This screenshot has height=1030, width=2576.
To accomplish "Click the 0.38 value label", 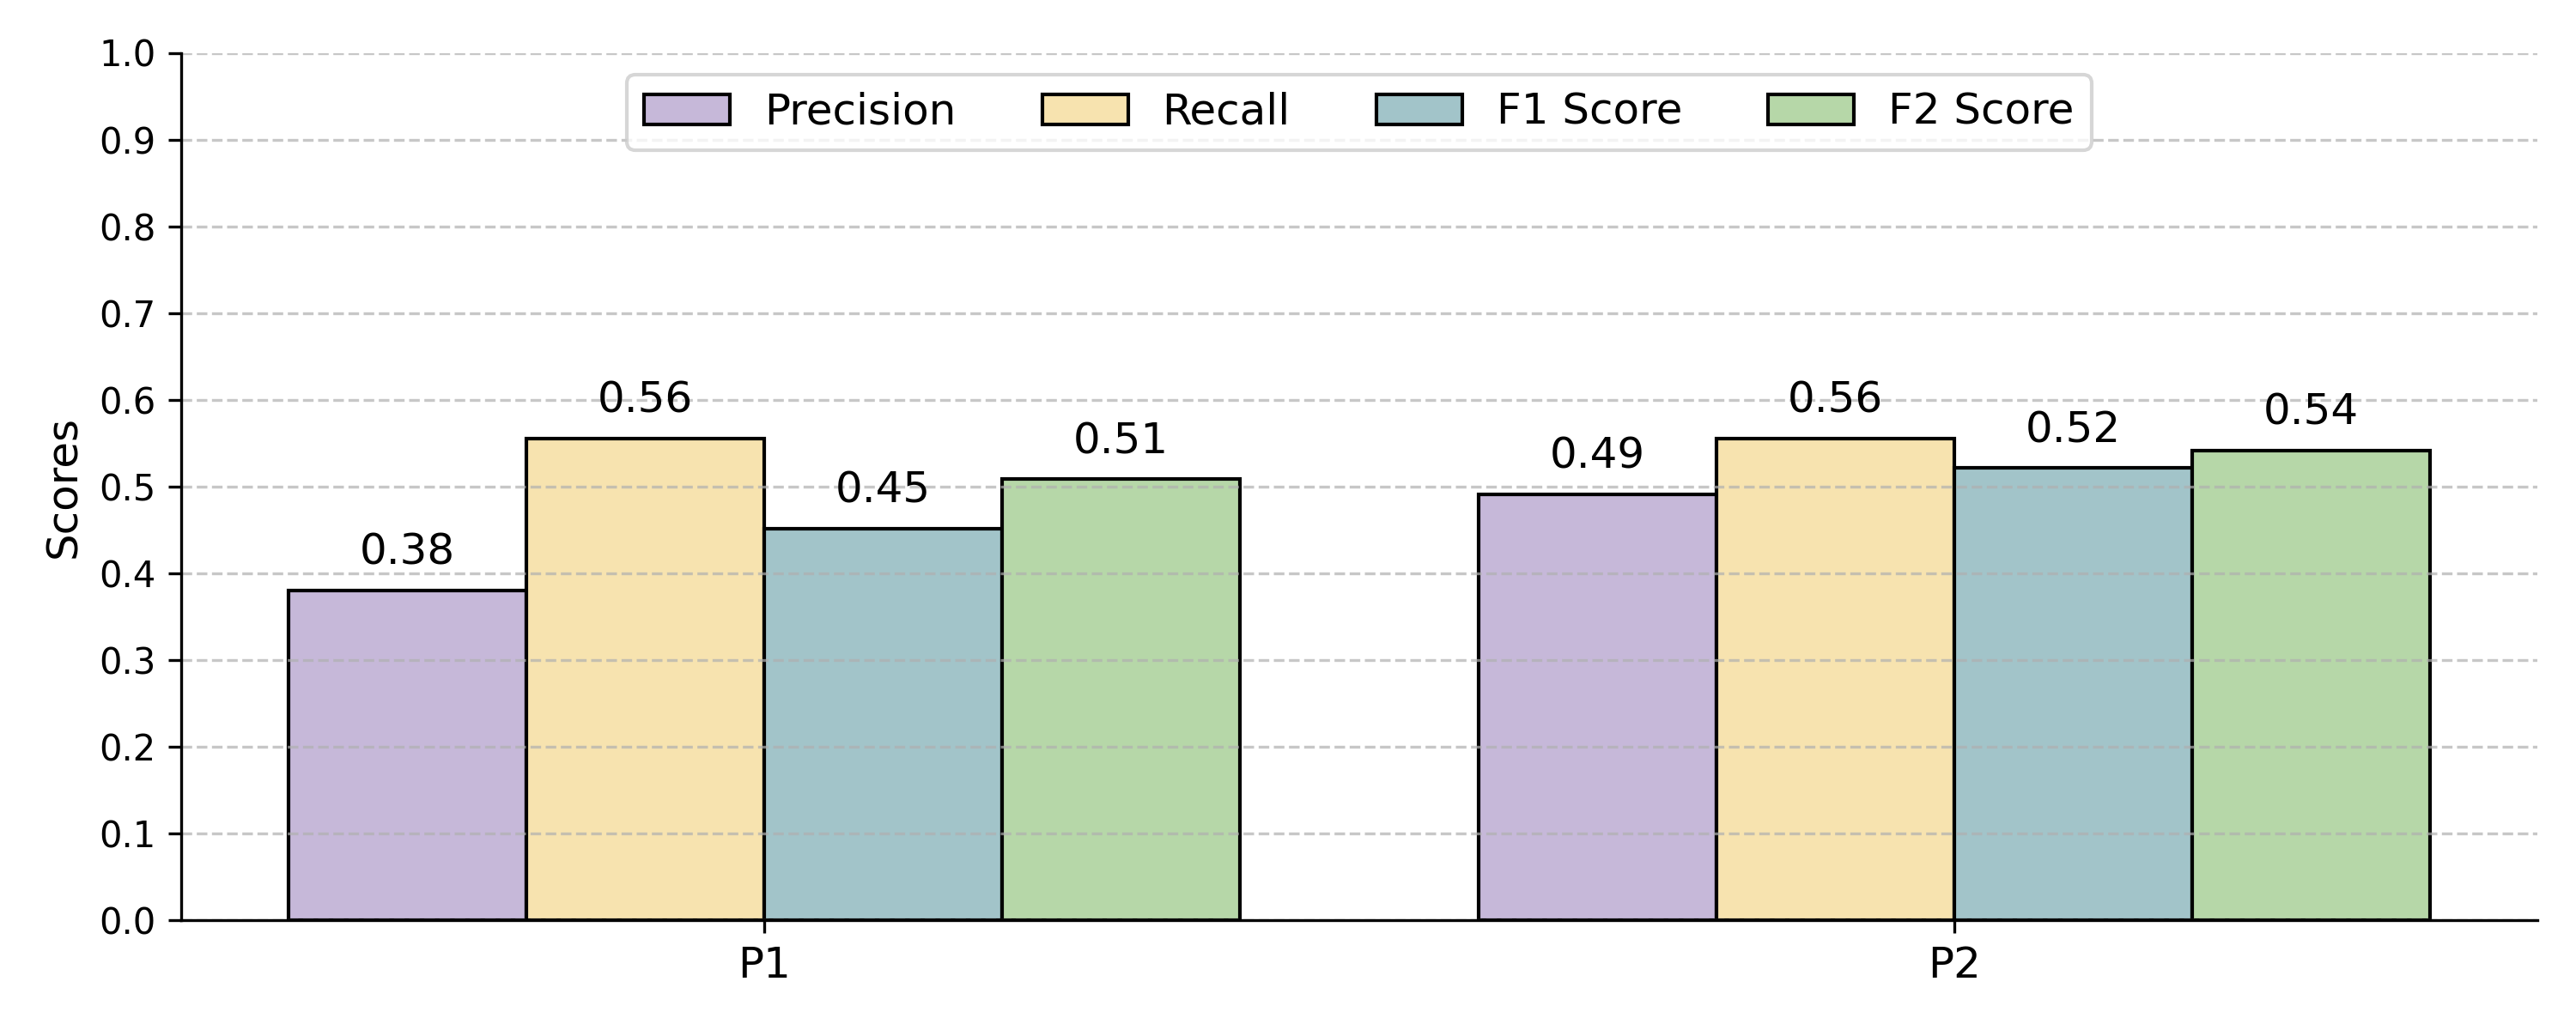I will coord(407,550).
